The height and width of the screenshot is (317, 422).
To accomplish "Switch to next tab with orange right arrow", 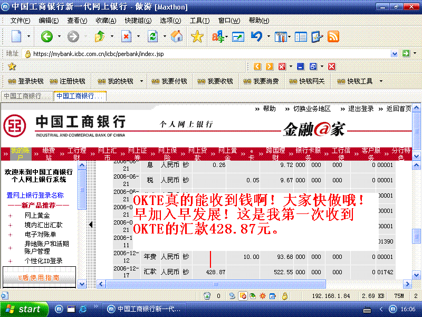I will click(x=269, y=67).
